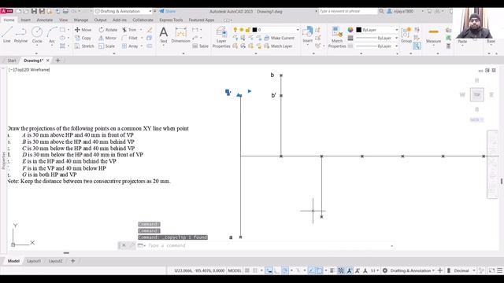
Task: Toggle polar tracking in status bar
Action: click(285, 270)
